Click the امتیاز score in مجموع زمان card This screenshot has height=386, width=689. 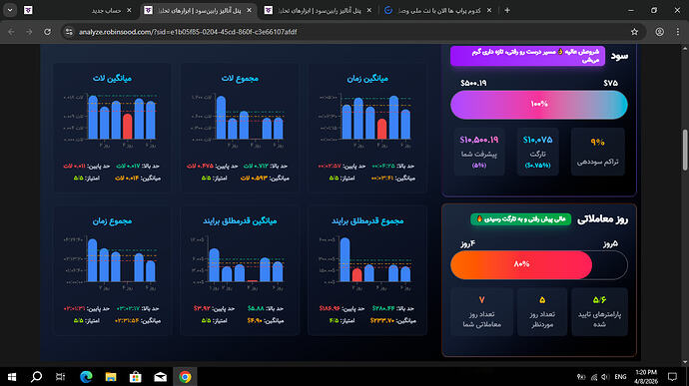pos(78,320)
